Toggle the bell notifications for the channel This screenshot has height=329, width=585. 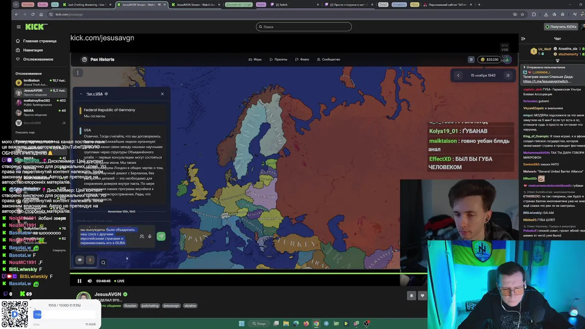[x=411, y=296]
